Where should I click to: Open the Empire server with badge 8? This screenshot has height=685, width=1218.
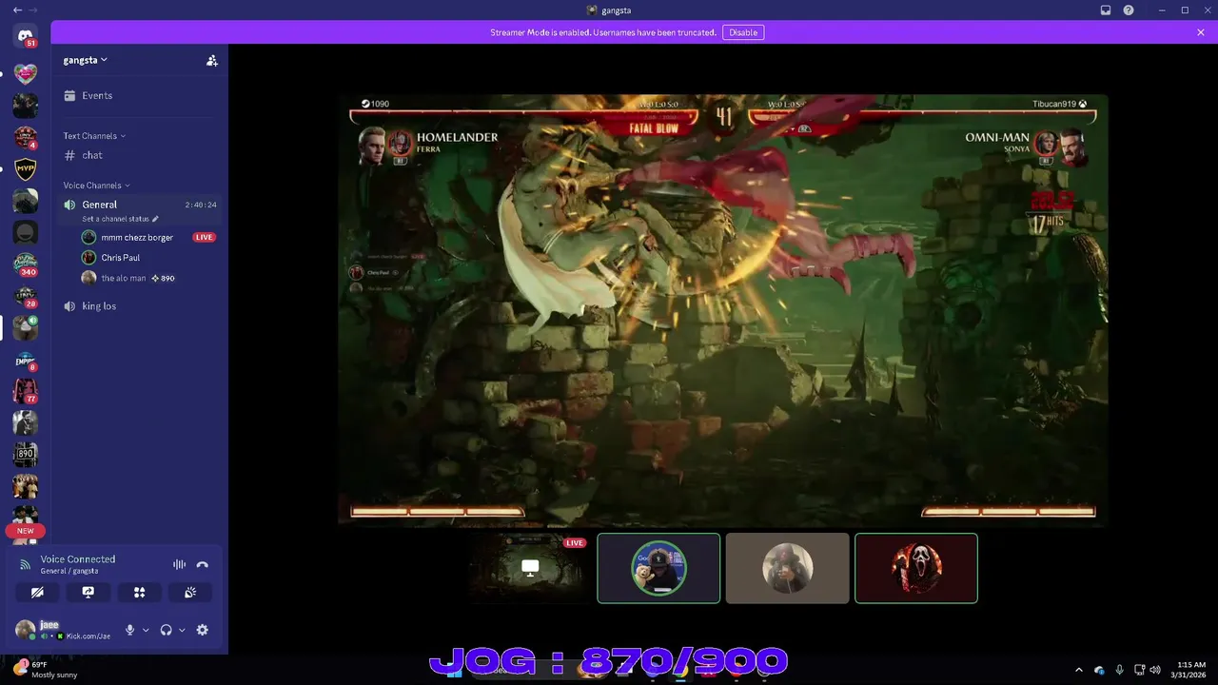(26, 360)
